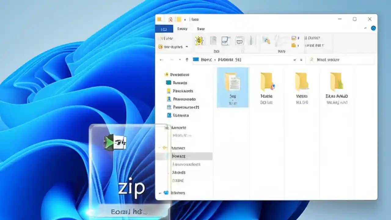The image size is (391, 220).
Task: Click the back navigation arrow button
Action: pyautogui.click(x=161, y=60)
